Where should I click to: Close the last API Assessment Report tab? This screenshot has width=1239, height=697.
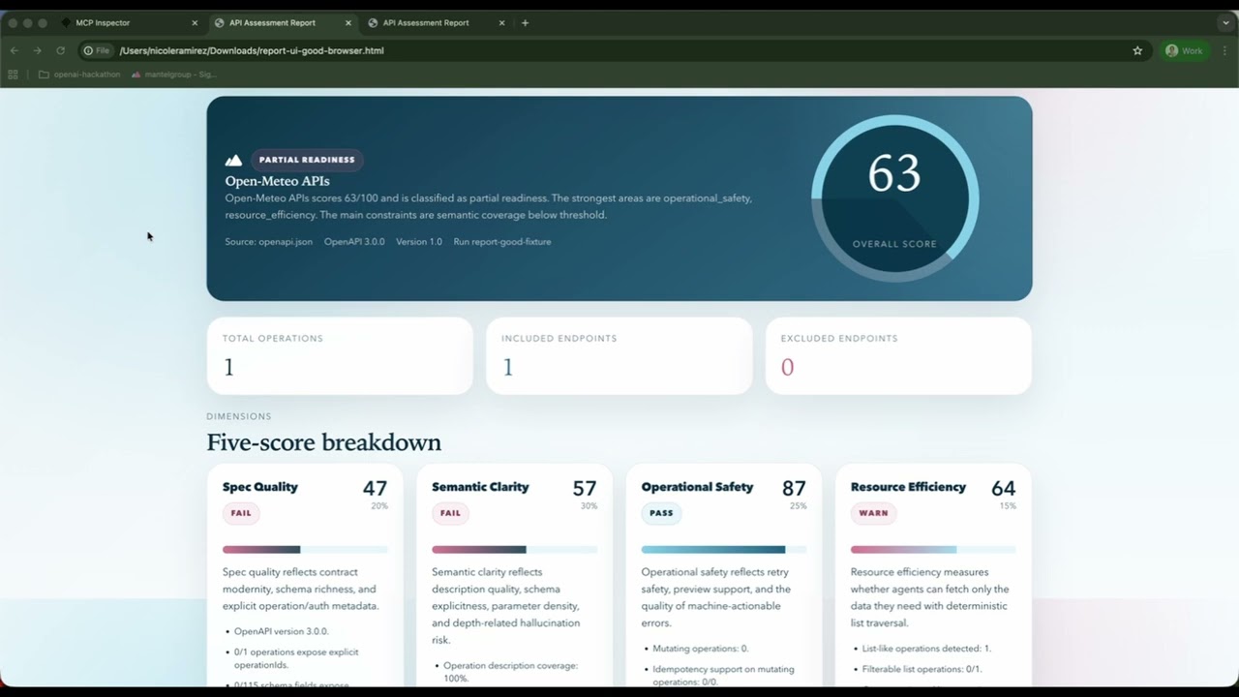[501, 22]
